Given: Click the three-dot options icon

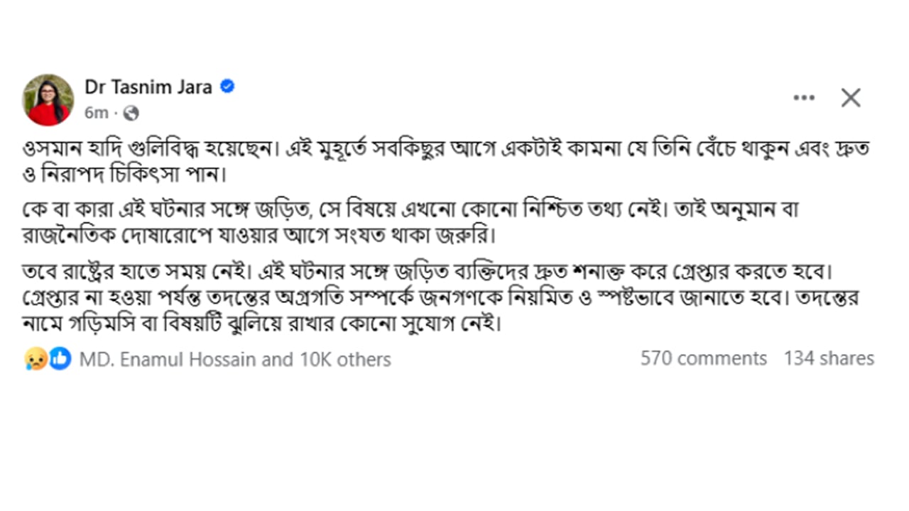Looking at the screenshot, I should point(804,98).
